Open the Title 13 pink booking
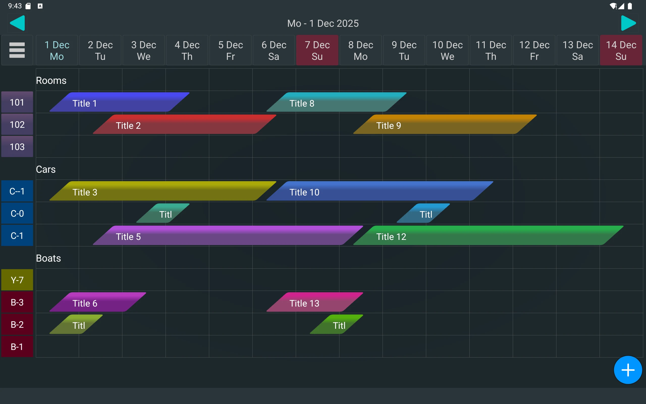The height and width of the screenshot is (404, 646). point(315,302)
